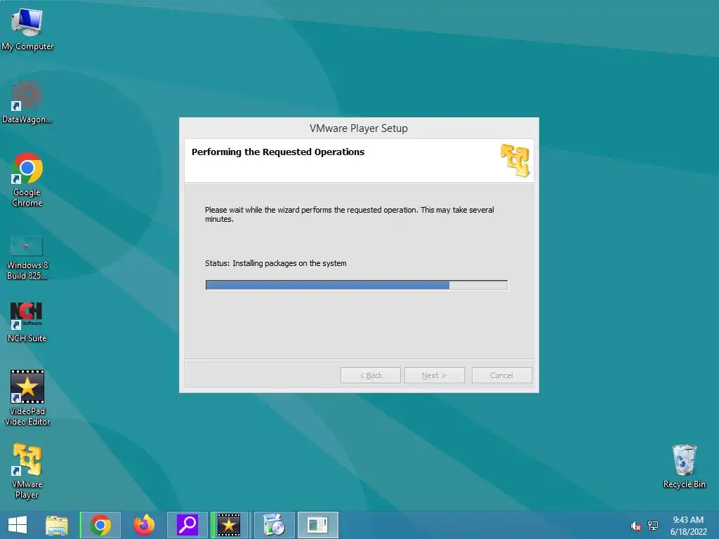Click the 'Performing the Requested Operations' heading
Screen dimensions: 719x539
coord(278,152)
